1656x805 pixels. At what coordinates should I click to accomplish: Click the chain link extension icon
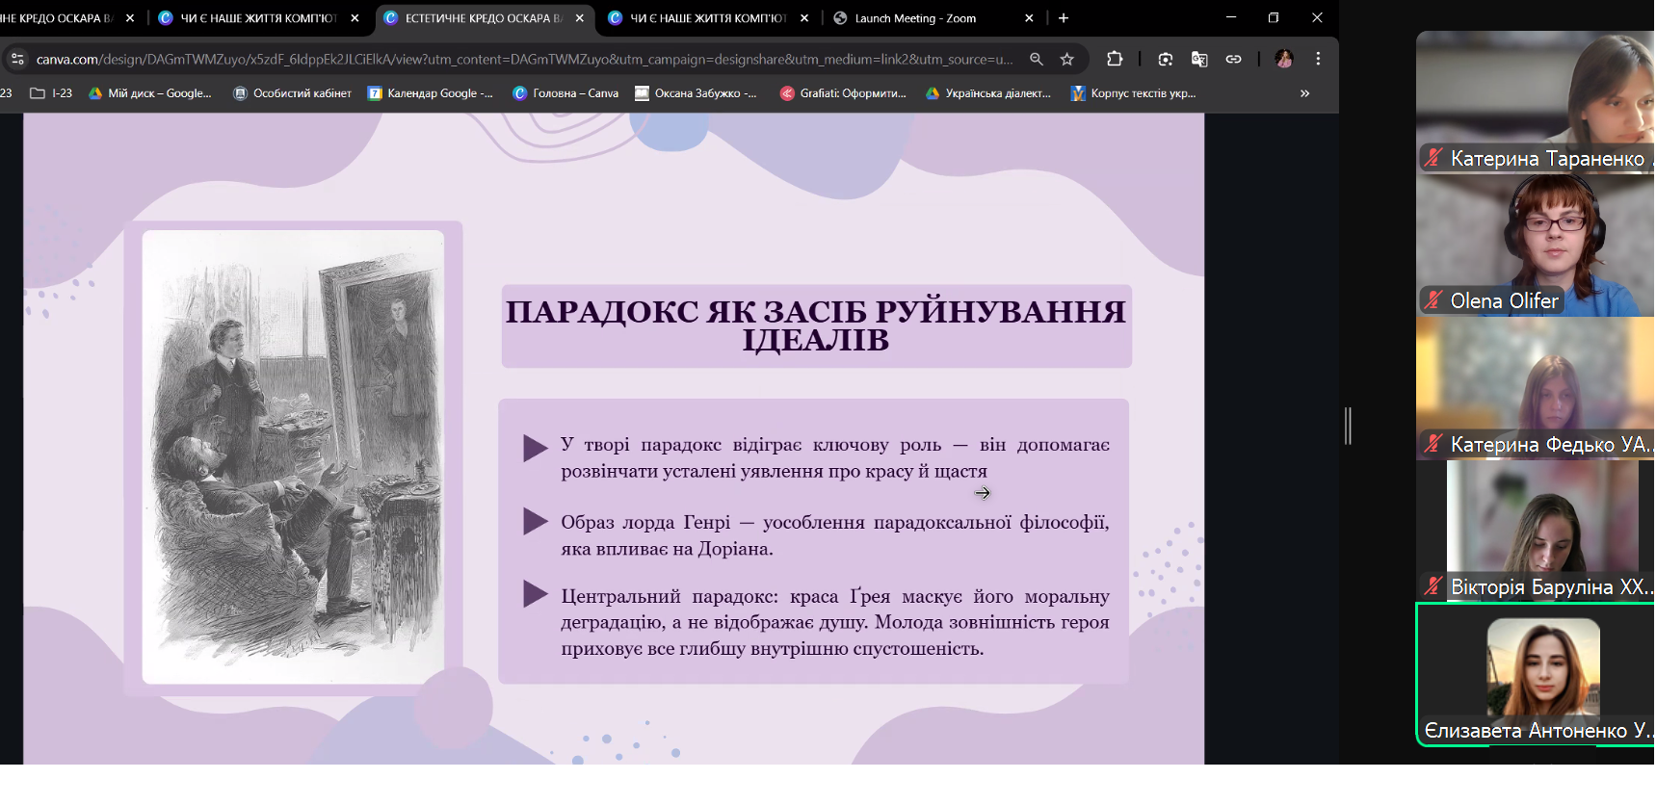point(1233,60)
